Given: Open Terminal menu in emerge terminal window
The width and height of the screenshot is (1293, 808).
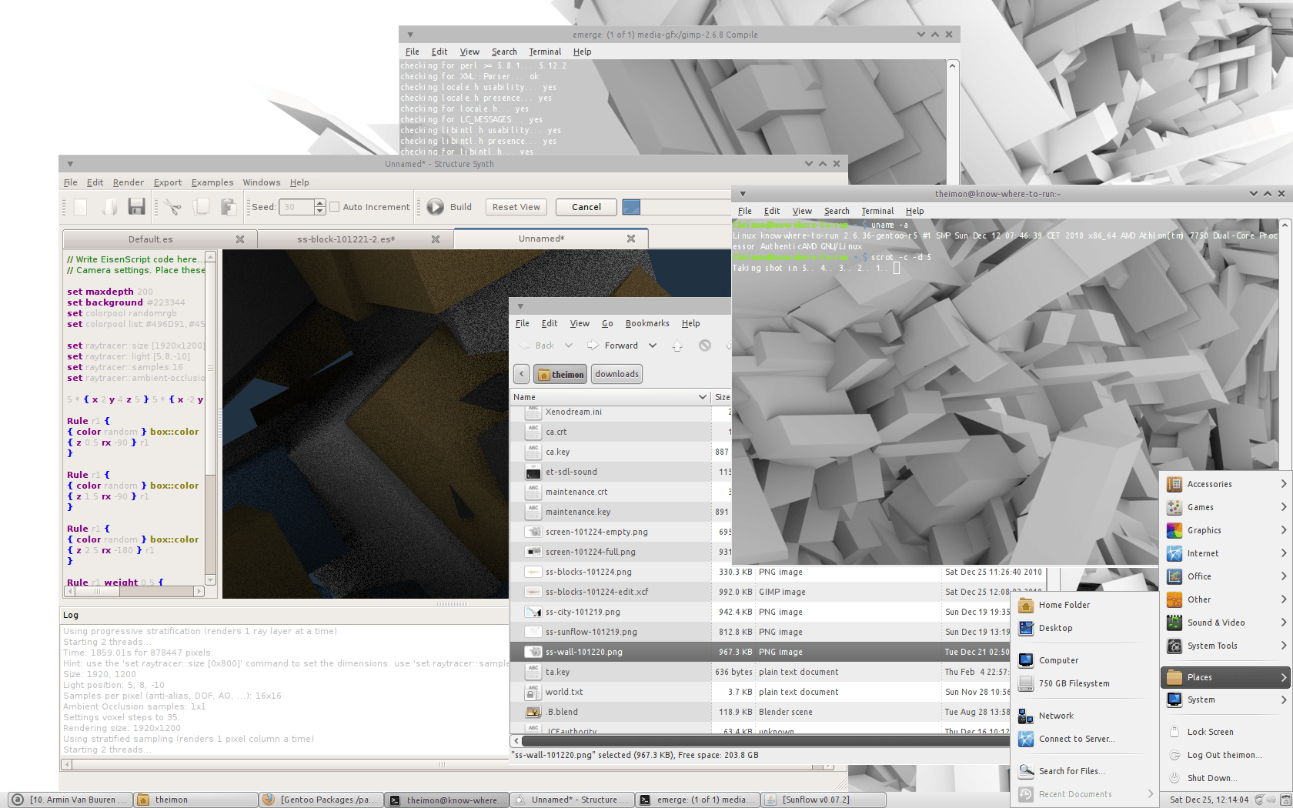Looking at the screenshot, I should (545, 52).
